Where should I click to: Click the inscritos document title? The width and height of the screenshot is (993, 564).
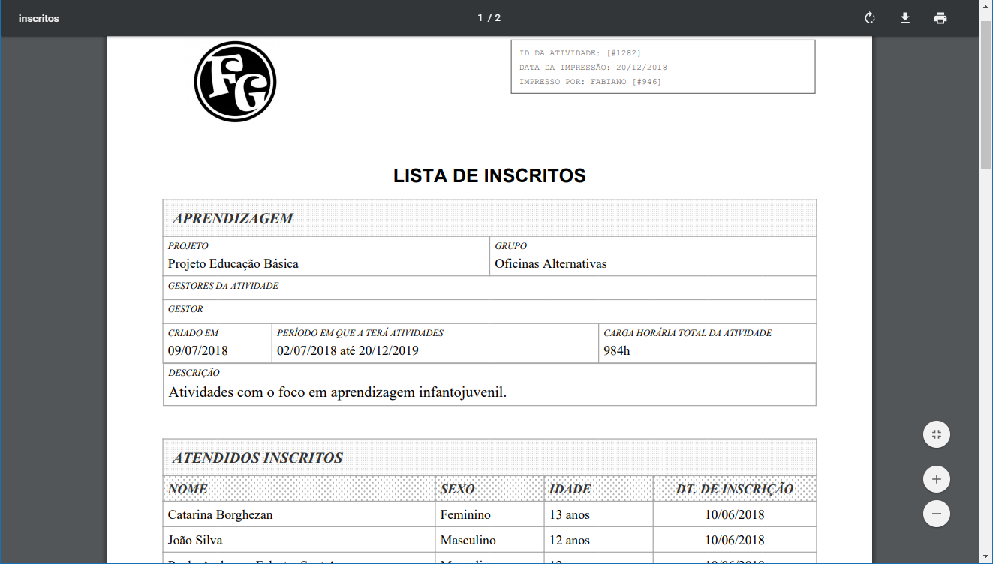pyautogui.click(x=39, y=18)
